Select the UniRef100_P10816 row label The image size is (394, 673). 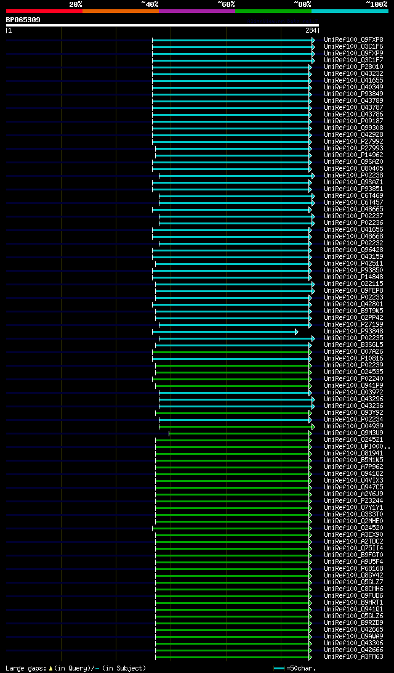click(x=354, y=359)
